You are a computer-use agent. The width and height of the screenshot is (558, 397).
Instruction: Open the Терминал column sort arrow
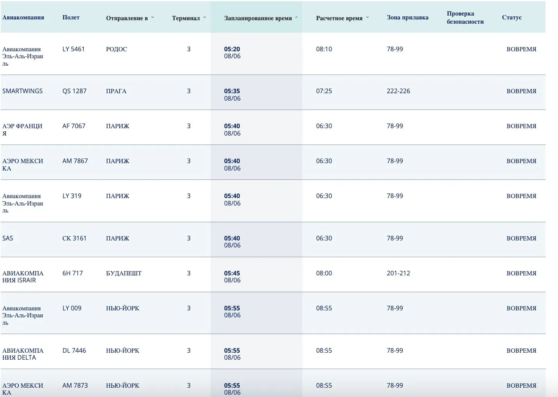pyautogui.click(x=205, y=17)
